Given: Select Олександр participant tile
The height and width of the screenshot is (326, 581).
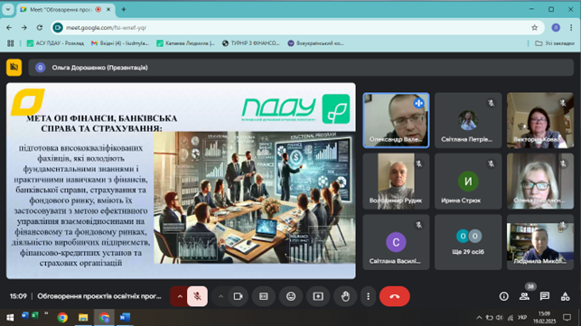Looking at the screenshot, I should click(x=396, y=120).
